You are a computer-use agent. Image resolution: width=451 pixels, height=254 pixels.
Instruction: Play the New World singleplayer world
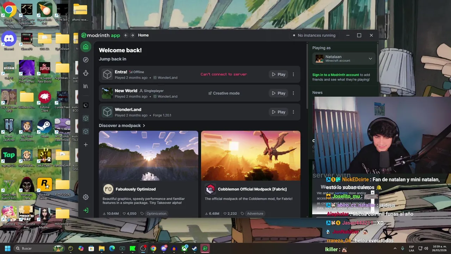point(278,93)
